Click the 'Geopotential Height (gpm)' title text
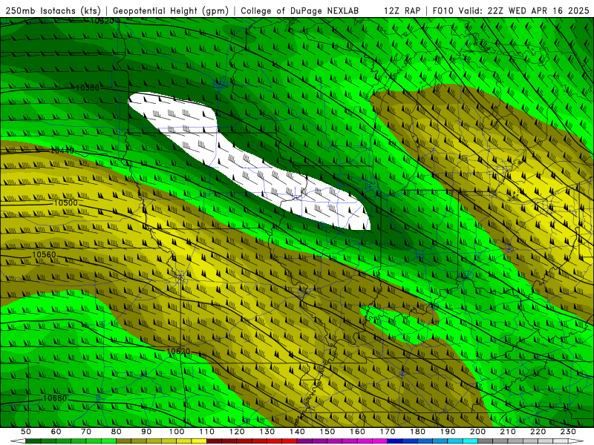Image resolution: width=594 pixels, height=445 pixels. point(171,10)
